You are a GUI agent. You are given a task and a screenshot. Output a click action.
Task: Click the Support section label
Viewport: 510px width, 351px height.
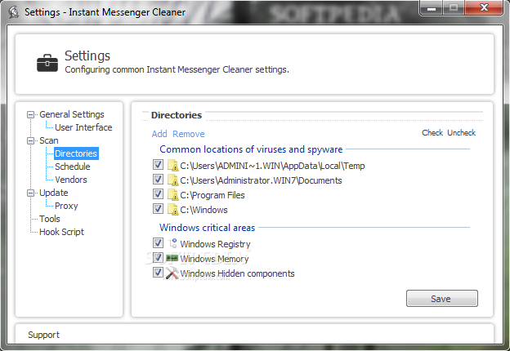[x=43, y=335]
